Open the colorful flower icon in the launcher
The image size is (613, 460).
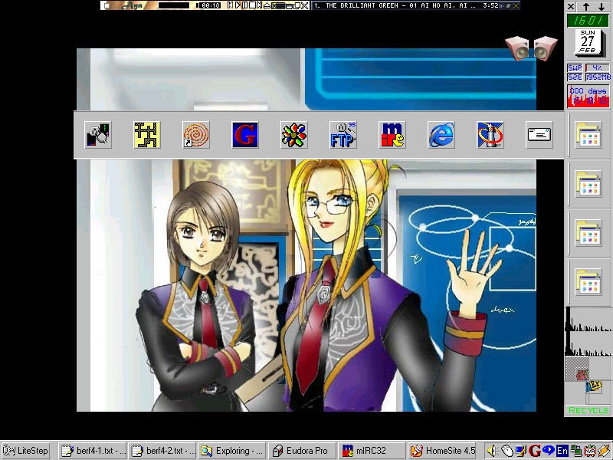pos(294,135)
